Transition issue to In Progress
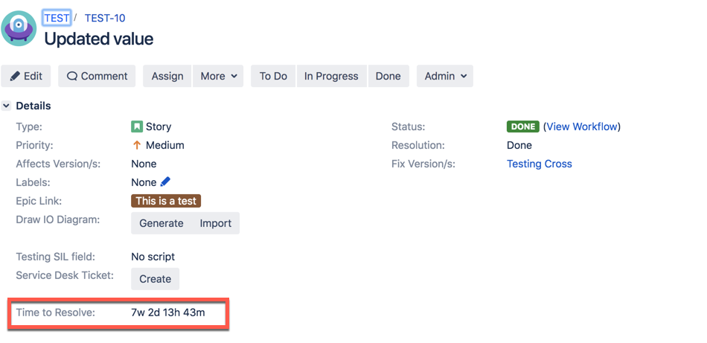 click(x=331, y=76)
